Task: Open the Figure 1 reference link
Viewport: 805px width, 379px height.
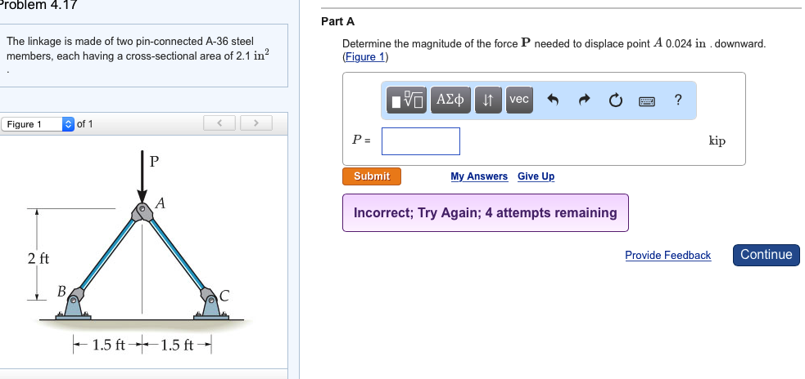Action: point(365,57)
